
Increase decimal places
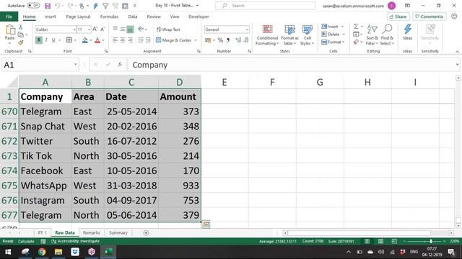coord(238,40)
